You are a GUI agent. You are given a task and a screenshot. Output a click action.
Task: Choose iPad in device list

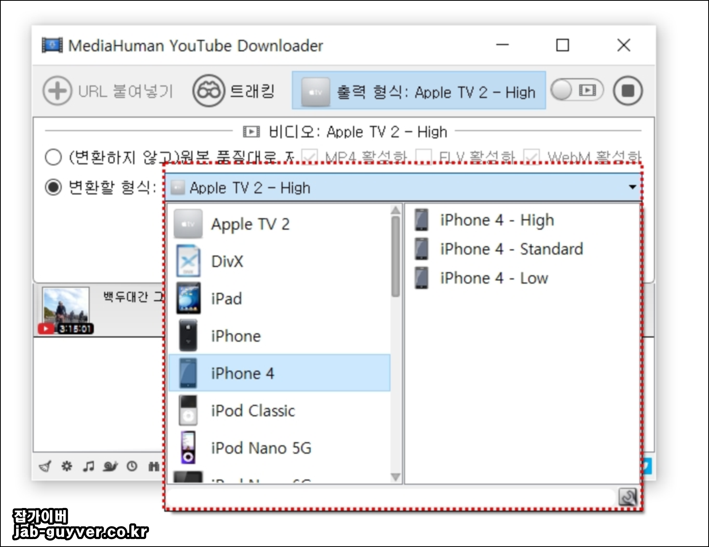(280, 299)
